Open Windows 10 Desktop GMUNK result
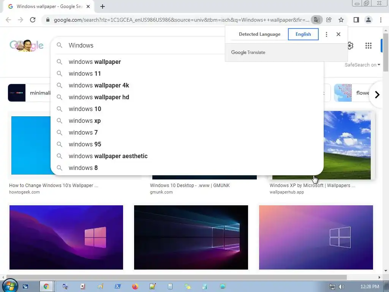389x292 pixels. coord(190,186)
